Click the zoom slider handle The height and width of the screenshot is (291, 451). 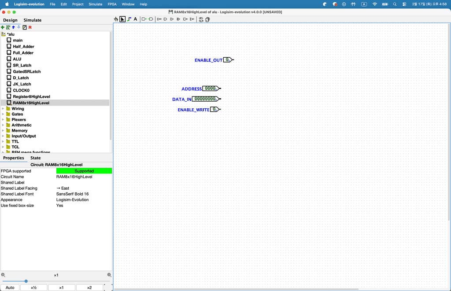(x=26, y=281)
